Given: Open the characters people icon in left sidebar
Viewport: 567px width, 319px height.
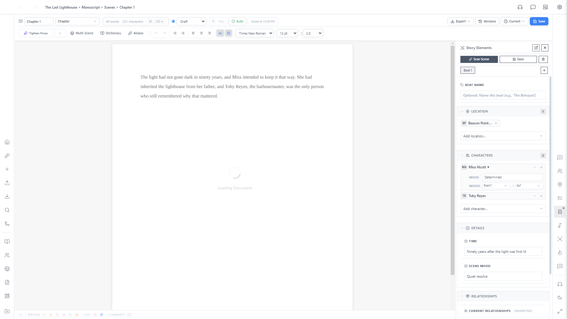Looking at the screenshot, I should (x=7, y=255).
